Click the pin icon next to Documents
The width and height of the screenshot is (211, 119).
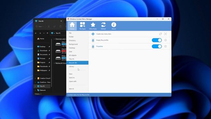click(x=49, y=55)
